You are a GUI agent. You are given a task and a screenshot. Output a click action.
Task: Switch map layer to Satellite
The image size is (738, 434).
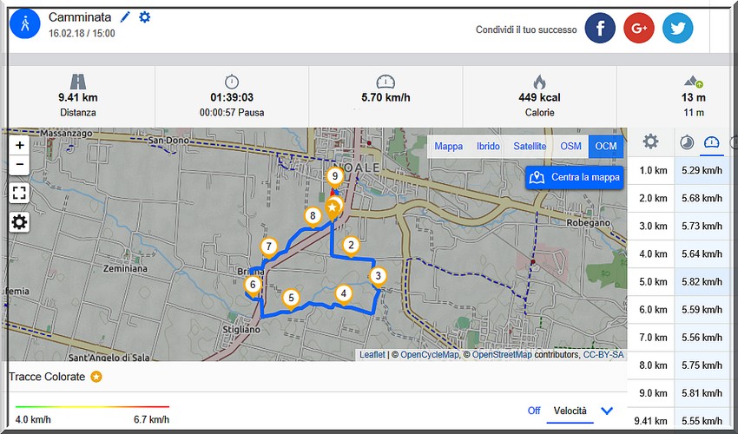pos(530,147)
